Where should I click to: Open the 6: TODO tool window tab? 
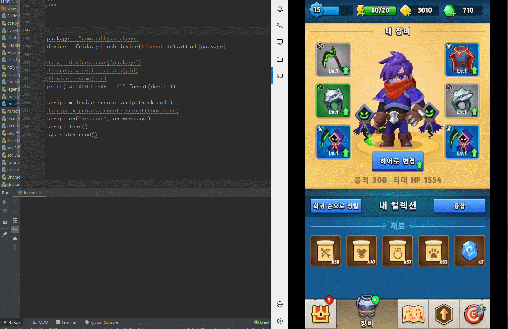pos(38,322)
